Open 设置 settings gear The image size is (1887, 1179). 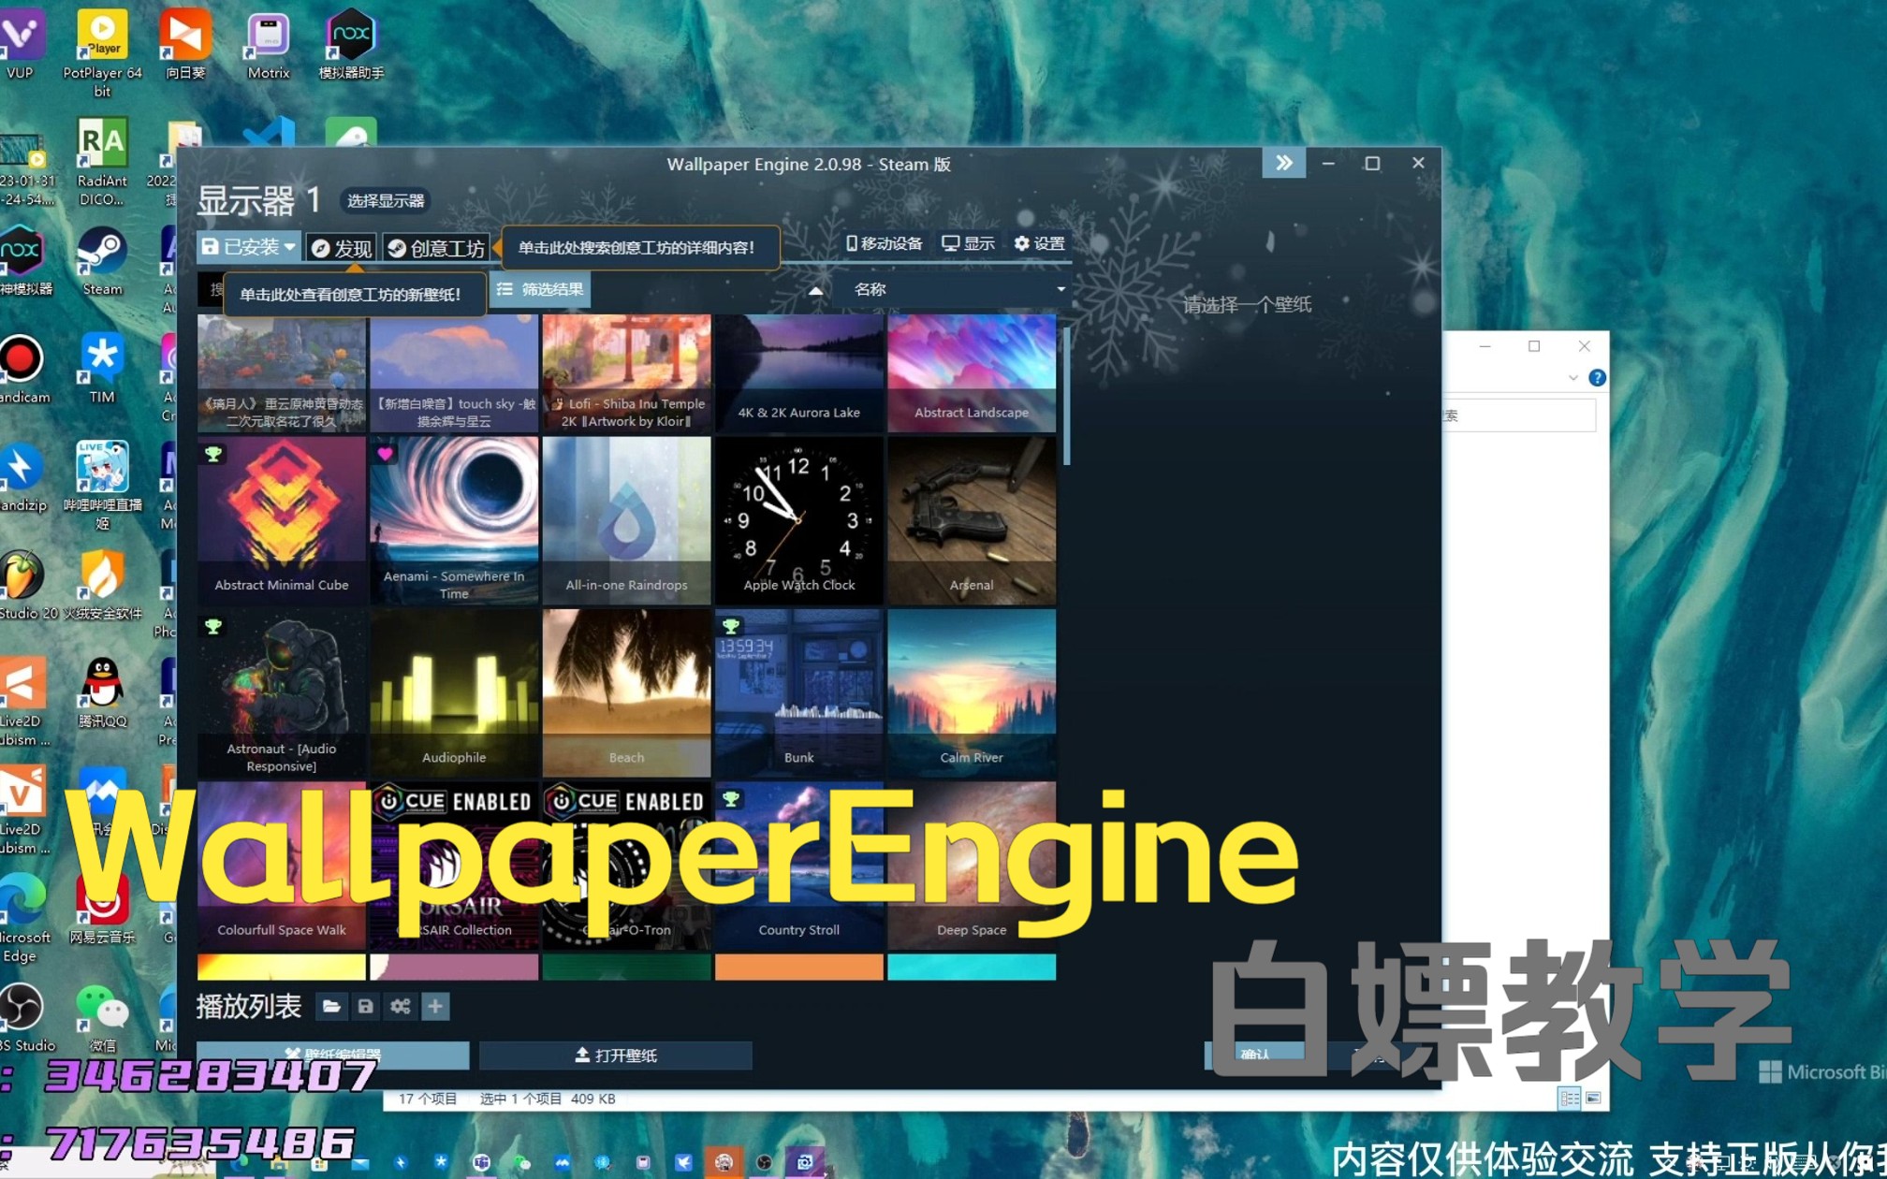(x=1039, y=243)
